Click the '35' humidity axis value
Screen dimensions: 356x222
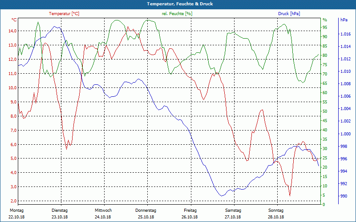click(x=325, y=139)
